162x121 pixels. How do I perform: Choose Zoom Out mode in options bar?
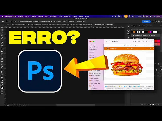[x=15, y=21]
